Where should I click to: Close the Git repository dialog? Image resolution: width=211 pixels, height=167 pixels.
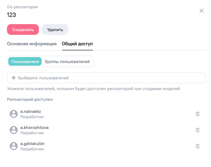201,11
